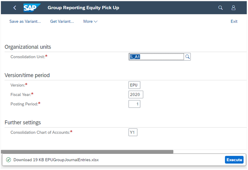The width and height of the screenshot is (248, 170).
Task: Open the user profile icon
Action: pos(233,8)
